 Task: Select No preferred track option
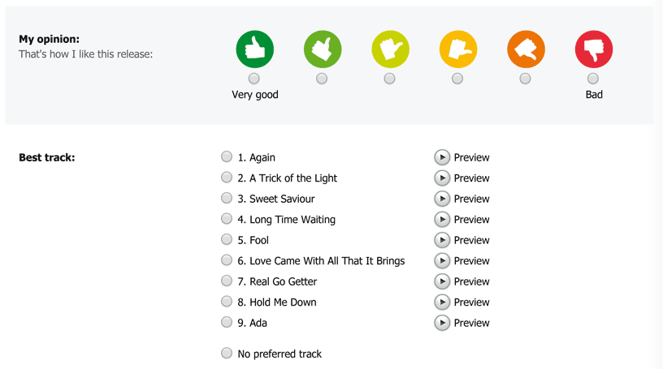click(227, 353)
